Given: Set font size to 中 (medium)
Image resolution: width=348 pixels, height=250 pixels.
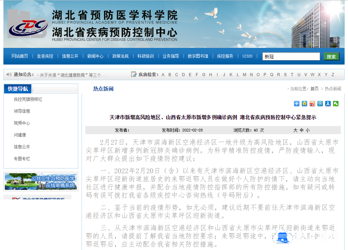Looking at the screenshot, I should [301, 130].
